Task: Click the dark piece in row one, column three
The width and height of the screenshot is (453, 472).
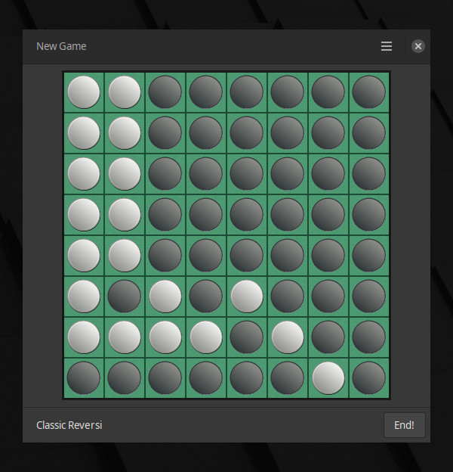Action: tap(165, 92)
